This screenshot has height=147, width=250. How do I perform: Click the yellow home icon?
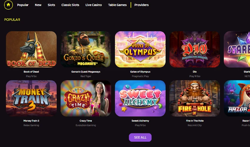[x=9, y=5]
